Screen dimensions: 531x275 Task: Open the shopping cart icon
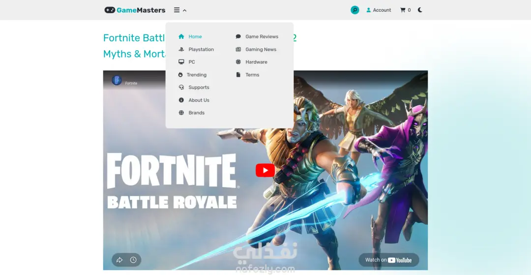[x=403, y=10]
